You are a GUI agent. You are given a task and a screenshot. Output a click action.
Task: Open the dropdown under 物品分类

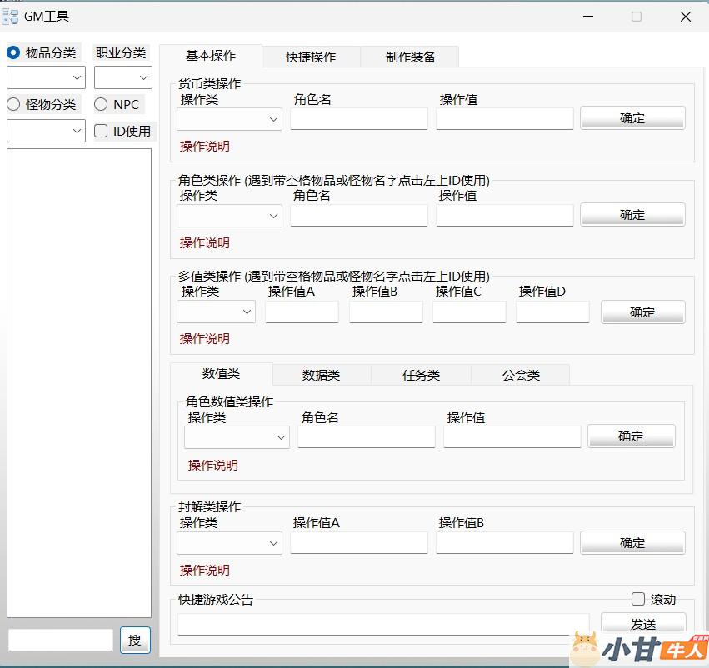[x=46, y=77]
